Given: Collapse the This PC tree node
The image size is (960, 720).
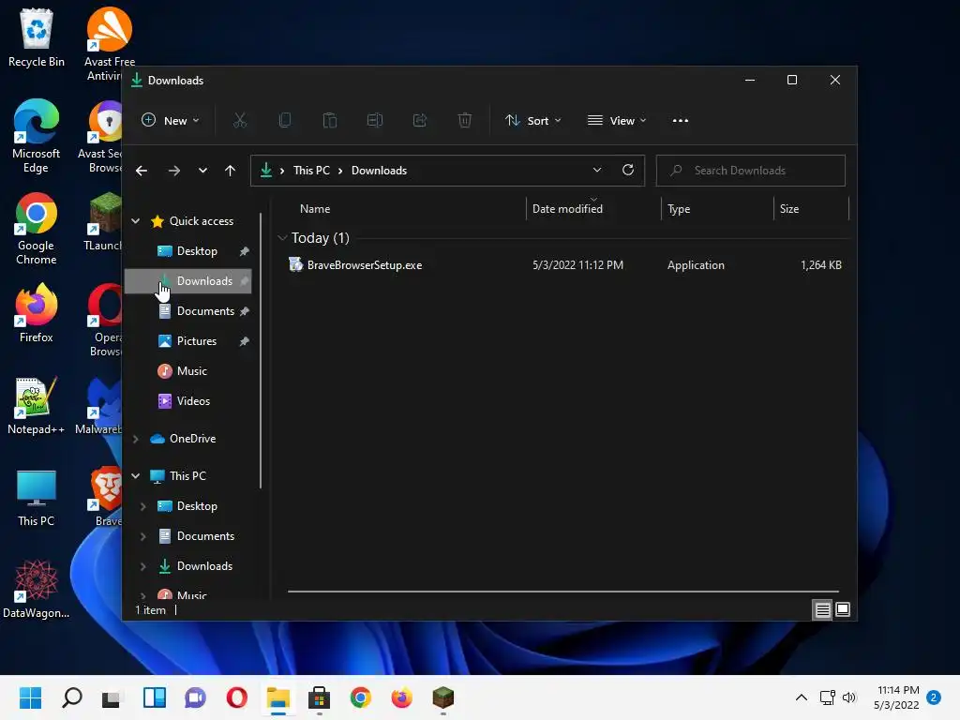Looking at the screenshot, I should coord(136,475).
